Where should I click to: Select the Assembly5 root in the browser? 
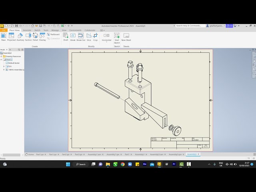(x=6, y=53)
